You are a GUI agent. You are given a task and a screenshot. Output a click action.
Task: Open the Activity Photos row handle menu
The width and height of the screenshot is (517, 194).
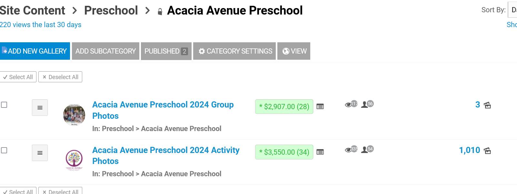click(x=40, y=153)
